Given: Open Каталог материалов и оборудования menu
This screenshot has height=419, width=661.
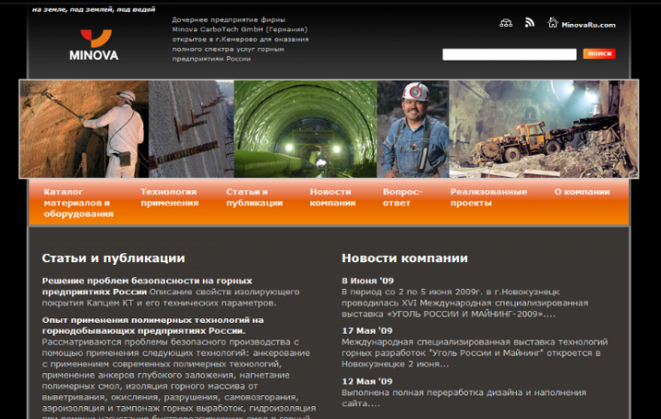Looking at the screenshot, I should 78,203.
